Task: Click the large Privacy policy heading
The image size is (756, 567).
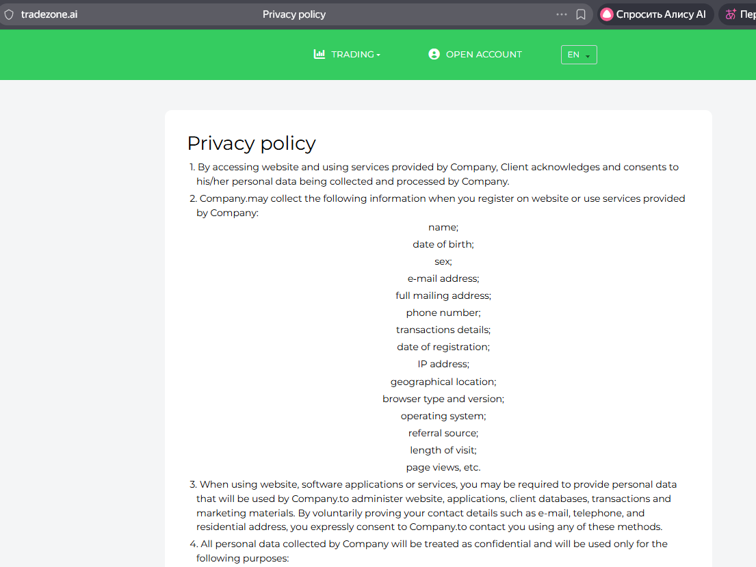Action: click(x=251, y=143)
